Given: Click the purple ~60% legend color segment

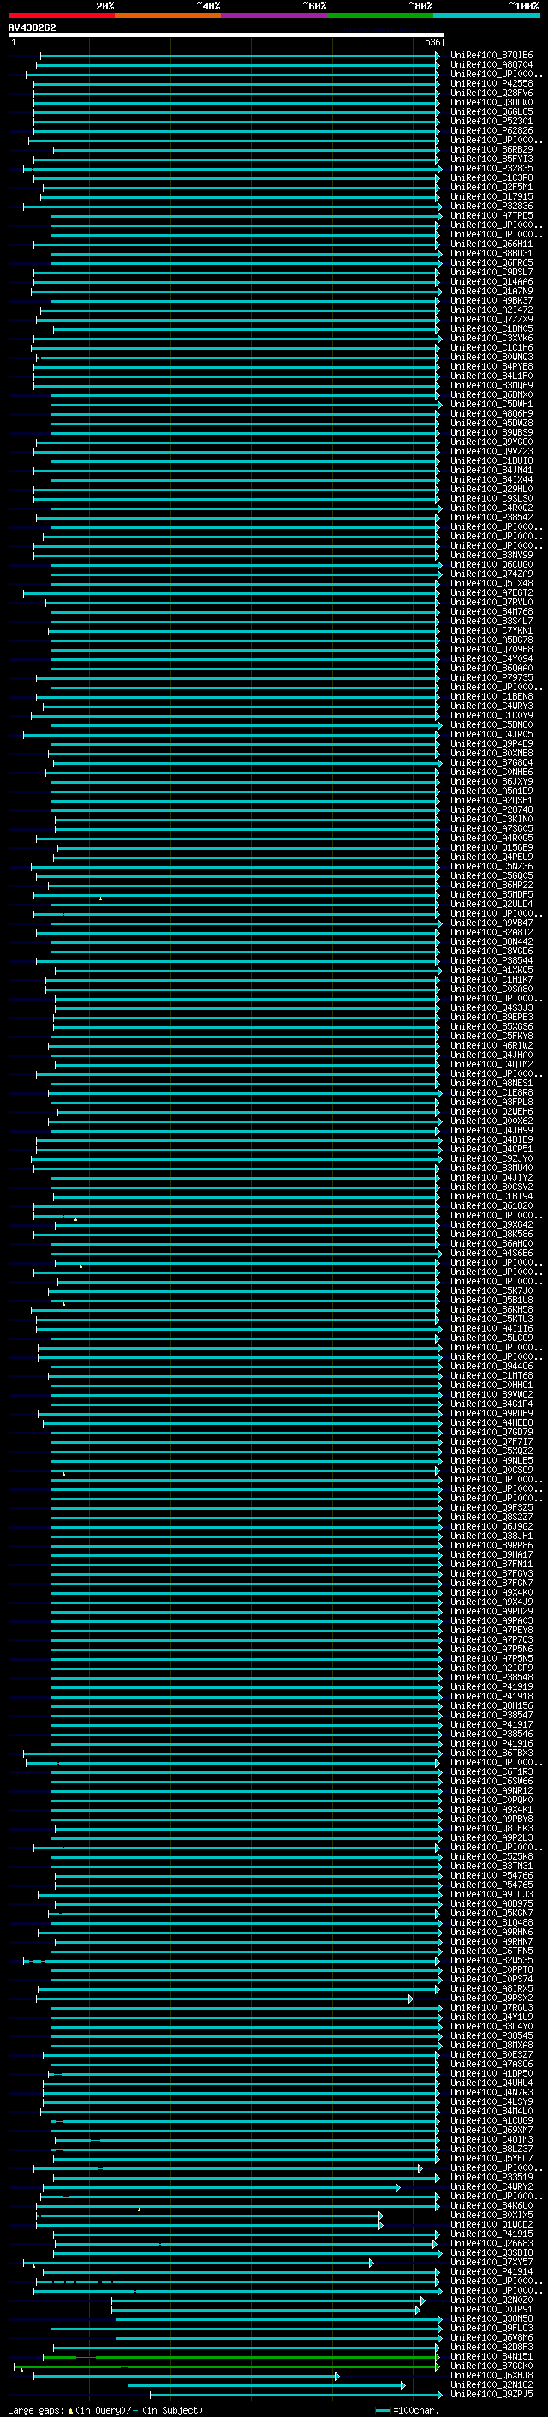Looking at the screenshot, I should pos(275,15).
